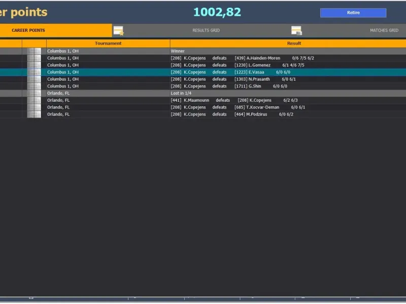Click the icon in the T.Kocvar-Deman match row
Screen dimensions: 406x304
34,107
